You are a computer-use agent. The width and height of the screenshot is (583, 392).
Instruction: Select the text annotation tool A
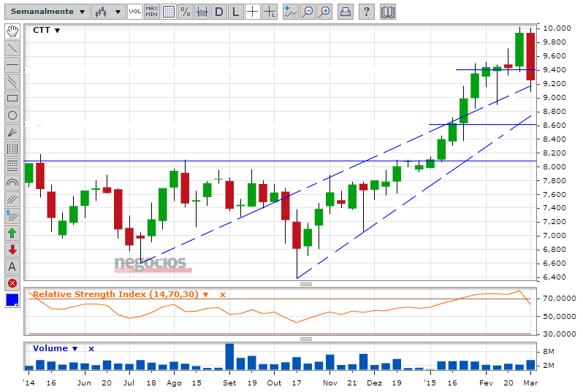pos(12,266)
